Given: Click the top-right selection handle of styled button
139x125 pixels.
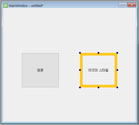Looking at the screenshot, I should point(117,53).
